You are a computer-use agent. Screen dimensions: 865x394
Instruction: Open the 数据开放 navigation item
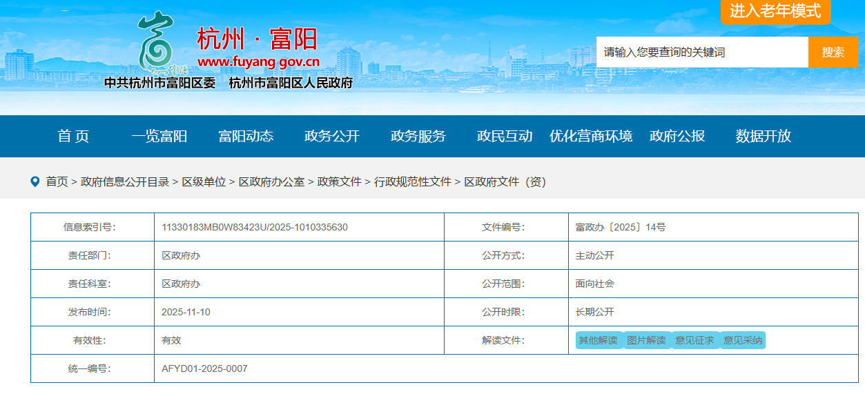pyautogui.click(x=764, y=136)
